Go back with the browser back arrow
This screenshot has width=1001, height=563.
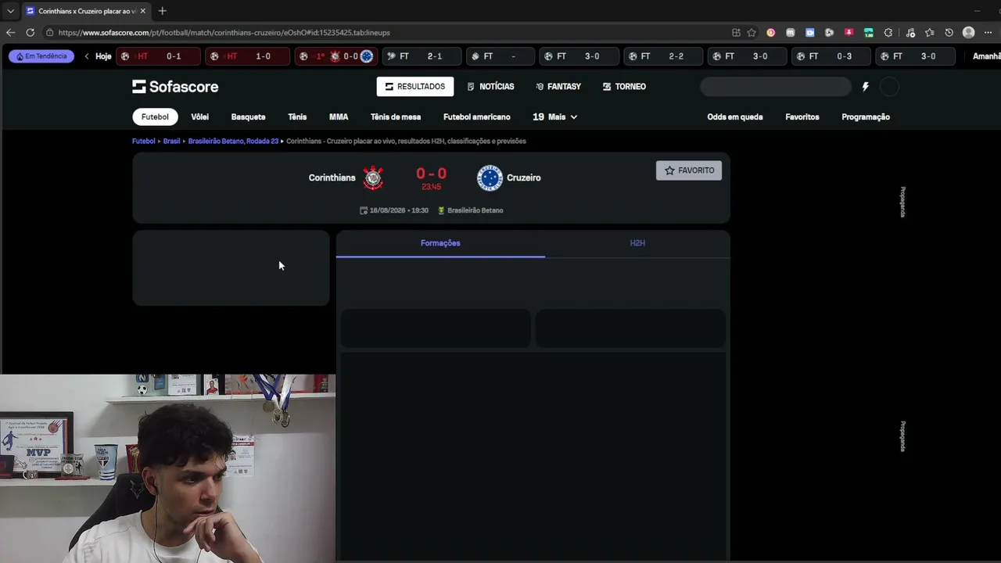pos(10,33)
